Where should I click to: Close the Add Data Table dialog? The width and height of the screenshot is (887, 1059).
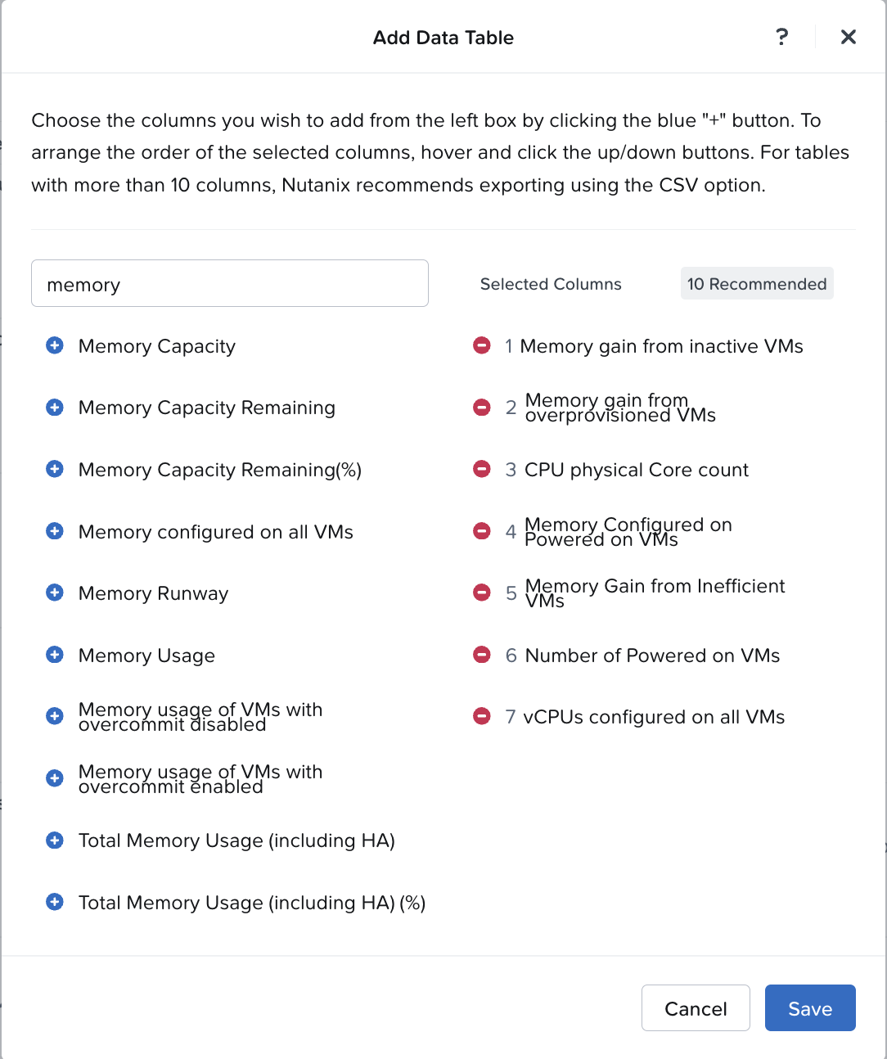tap(849, 37)
